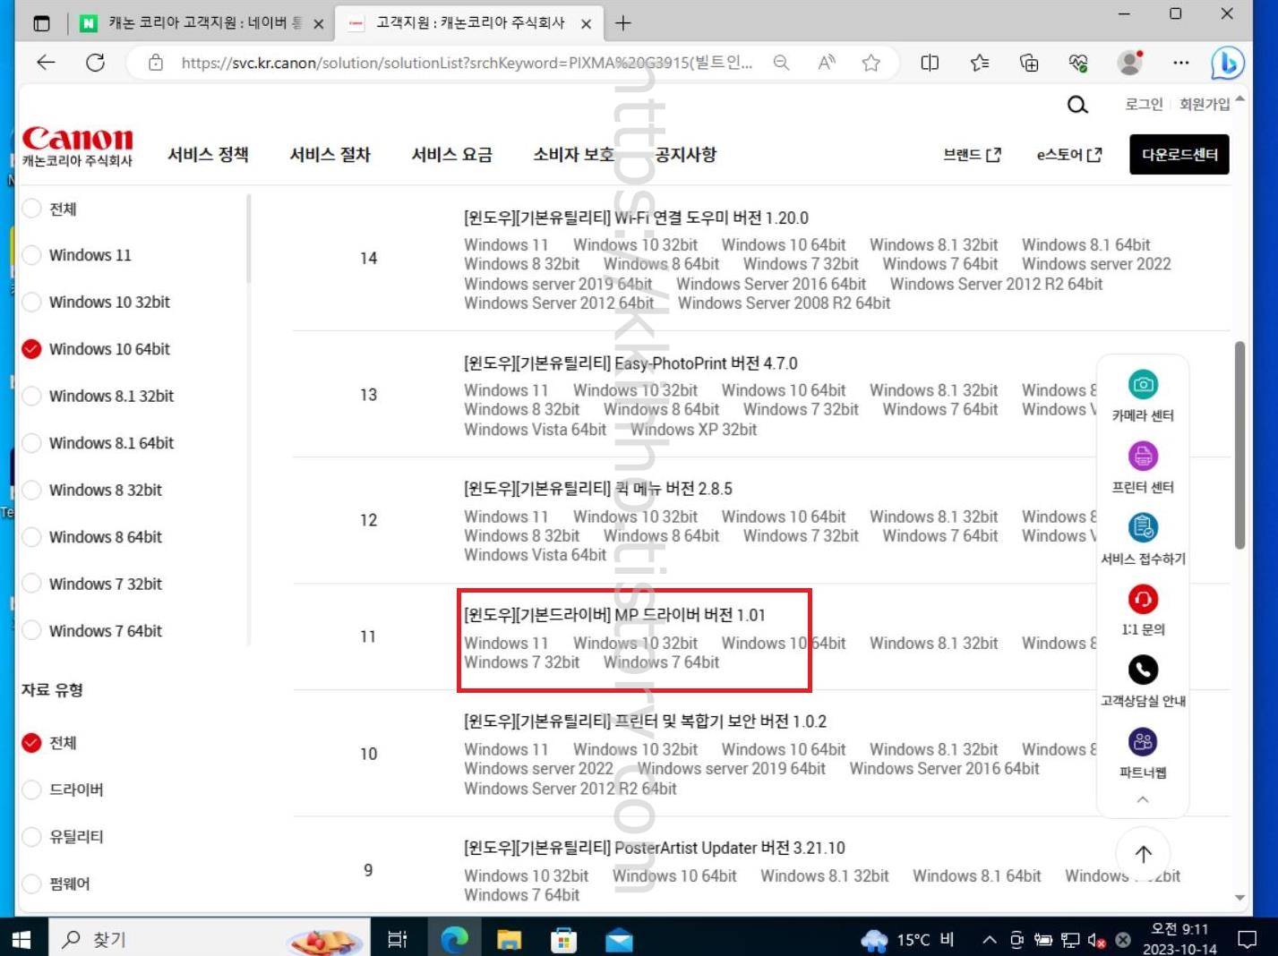Select the 유틸리티 type radio option
Viewport: 1278px width, 956px height.
pyautogui.click(x=31, y=836)
